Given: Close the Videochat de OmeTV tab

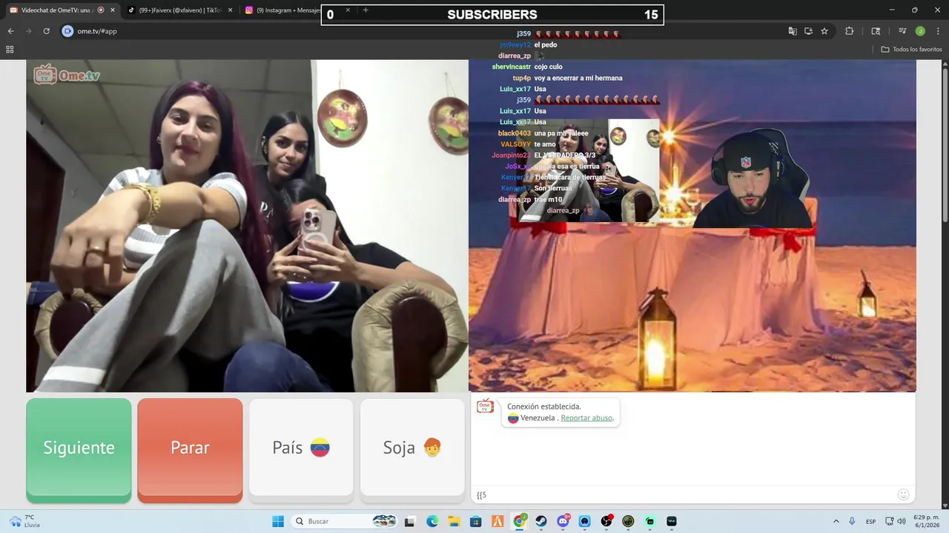Looking at the screenshot, I should (113, 10).
